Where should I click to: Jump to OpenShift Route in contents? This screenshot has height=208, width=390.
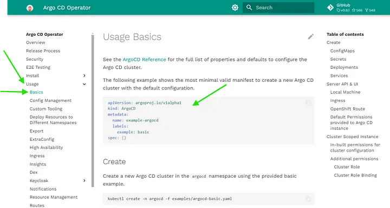[x=347, y=109]
